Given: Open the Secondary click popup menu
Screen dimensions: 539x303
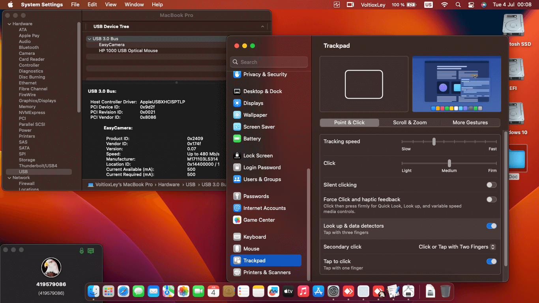Looking at the screenshot, I should [x=457, y=247].
